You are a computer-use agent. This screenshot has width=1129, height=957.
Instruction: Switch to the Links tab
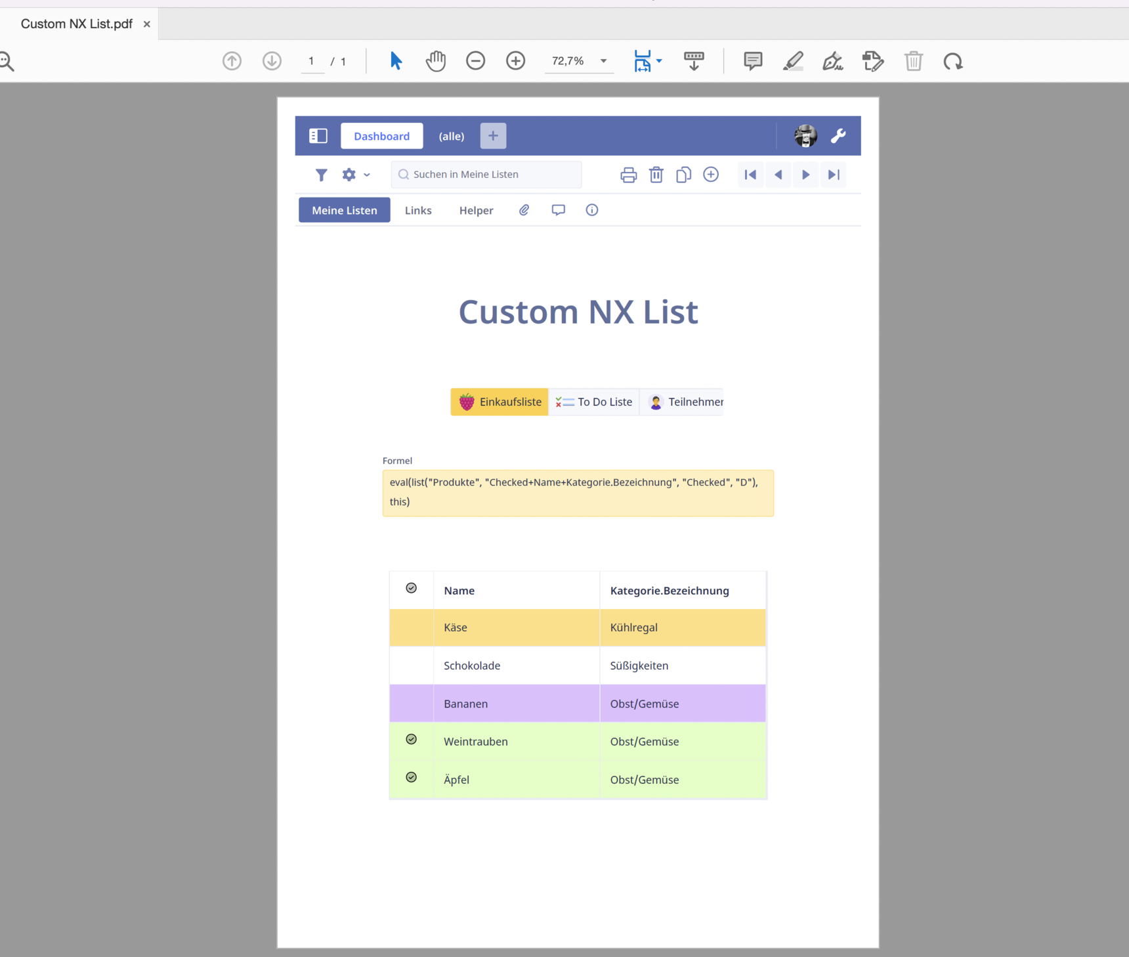point(418,210)
